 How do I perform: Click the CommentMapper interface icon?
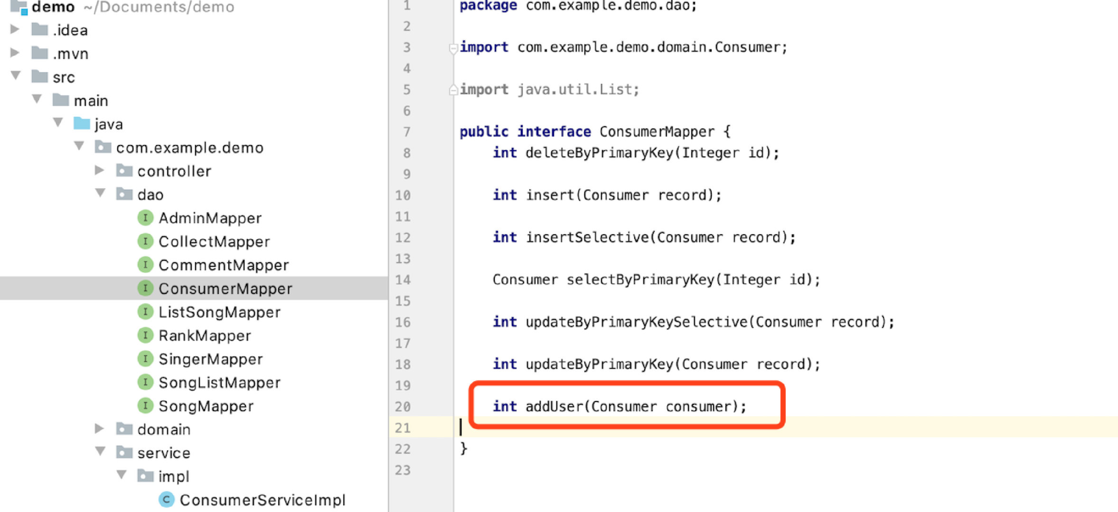pos(145,265)
